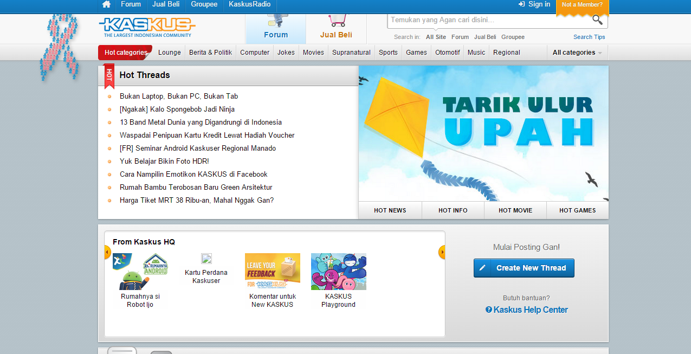Viewport: 691px width, 354px height.
Task: Open the Hot categories menu
Action: pyautogui.click(x=125, y=53)
